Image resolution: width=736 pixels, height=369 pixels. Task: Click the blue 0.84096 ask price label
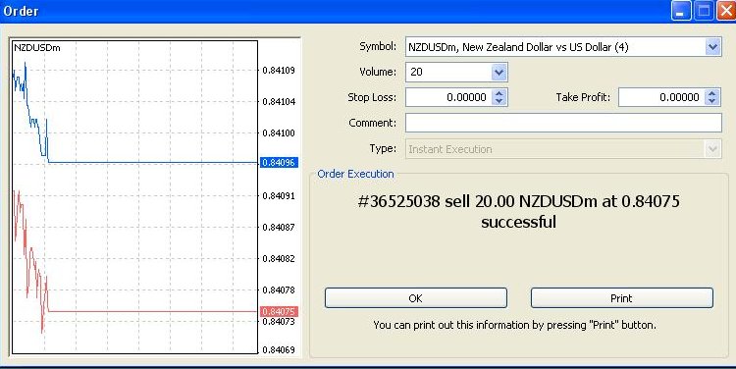279,163
